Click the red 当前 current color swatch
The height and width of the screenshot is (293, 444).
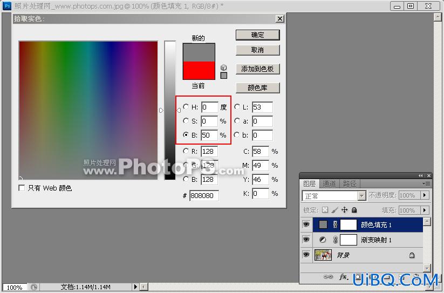coord(199,71)
